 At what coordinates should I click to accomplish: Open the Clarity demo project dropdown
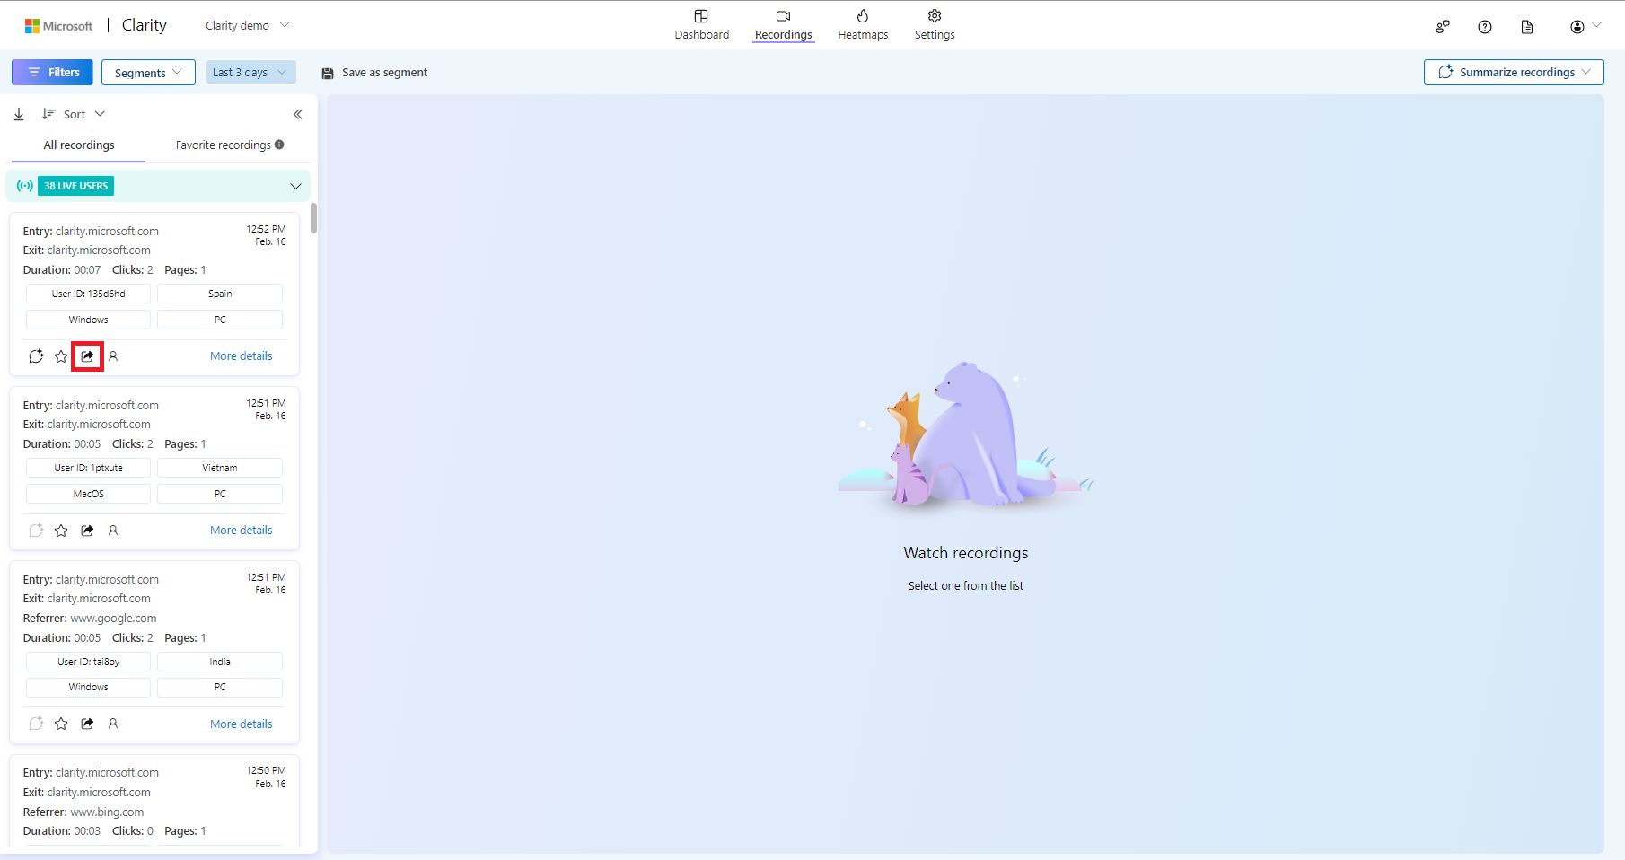tap(248, 25)
